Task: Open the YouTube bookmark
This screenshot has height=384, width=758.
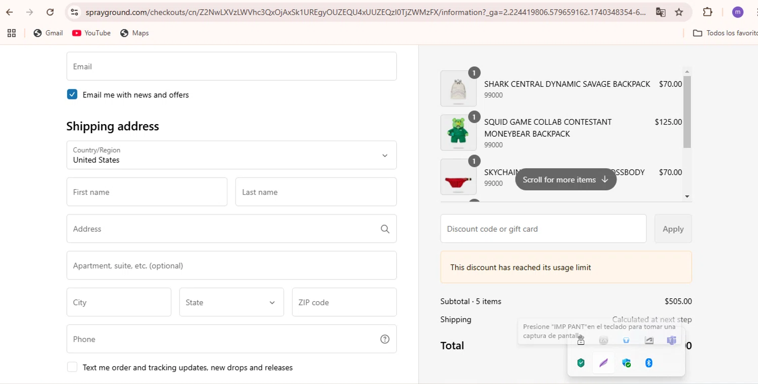Action: [91, 33]
